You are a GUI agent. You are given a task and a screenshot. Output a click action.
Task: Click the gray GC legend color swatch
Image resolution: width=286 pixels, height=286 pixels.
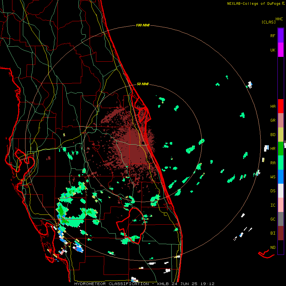pos(281,219)
